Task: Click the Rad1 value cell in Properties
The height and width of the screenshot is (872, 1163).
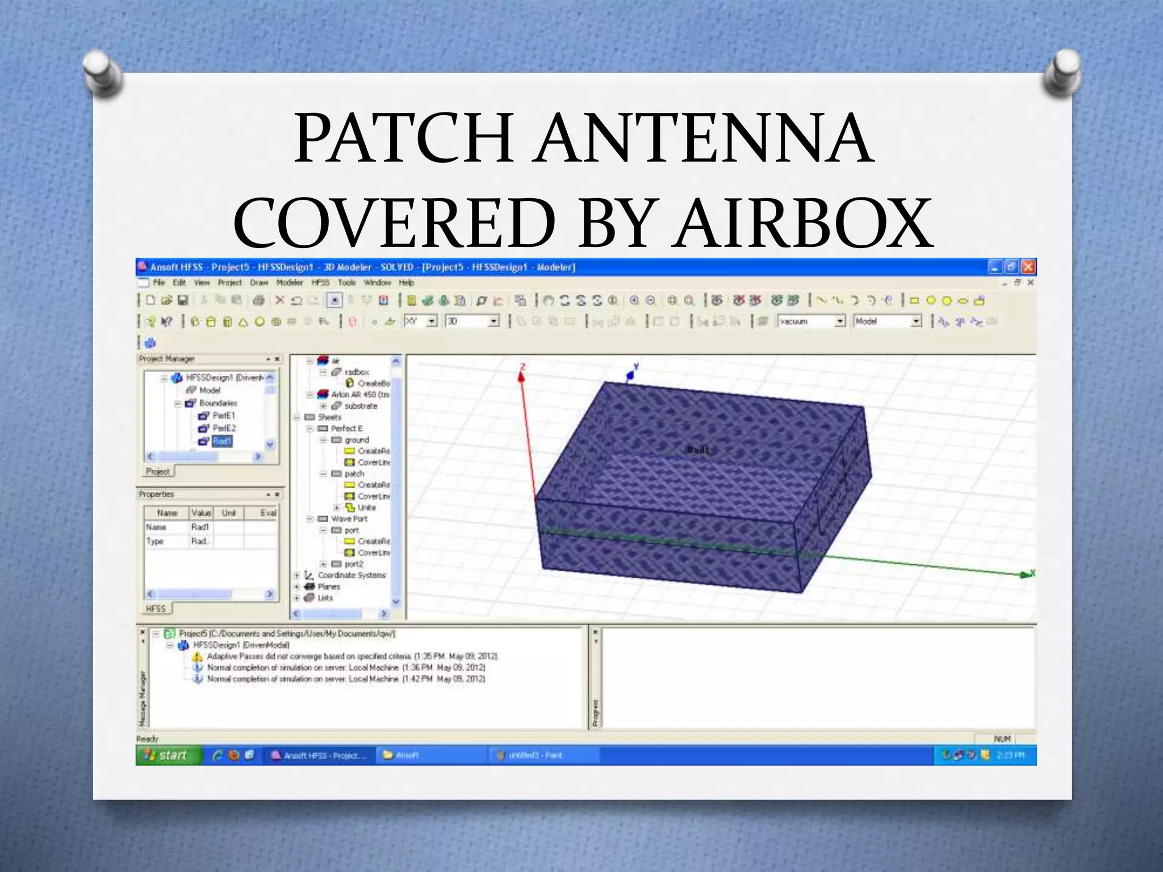Action: [200, 527]
